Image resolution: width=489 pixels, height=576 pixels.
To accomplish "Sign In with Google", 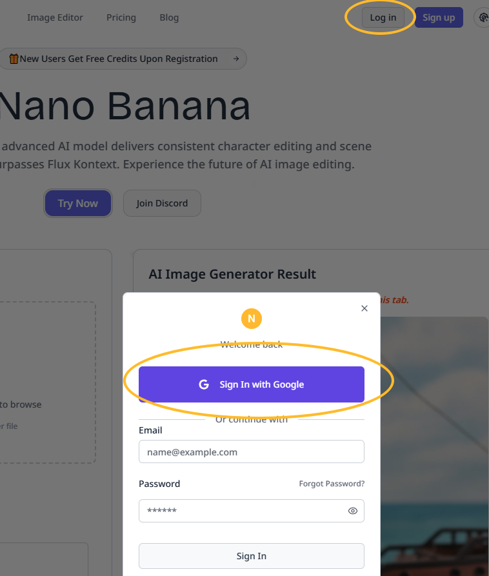I will 251,384.
